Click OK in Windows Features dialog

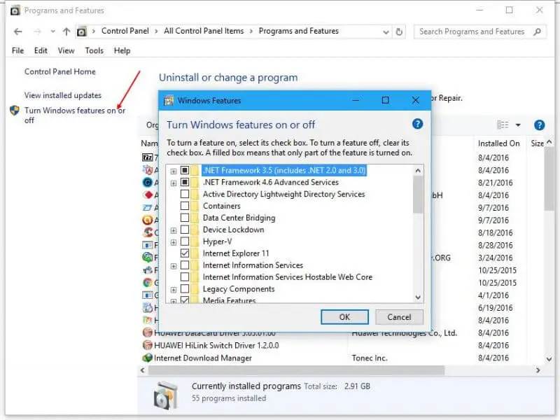[x=344, y=317]
